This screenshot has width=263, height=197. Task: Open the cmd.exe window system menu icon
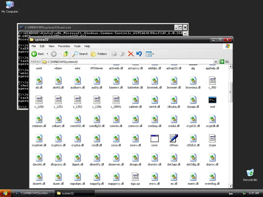[x=21, y=27]
